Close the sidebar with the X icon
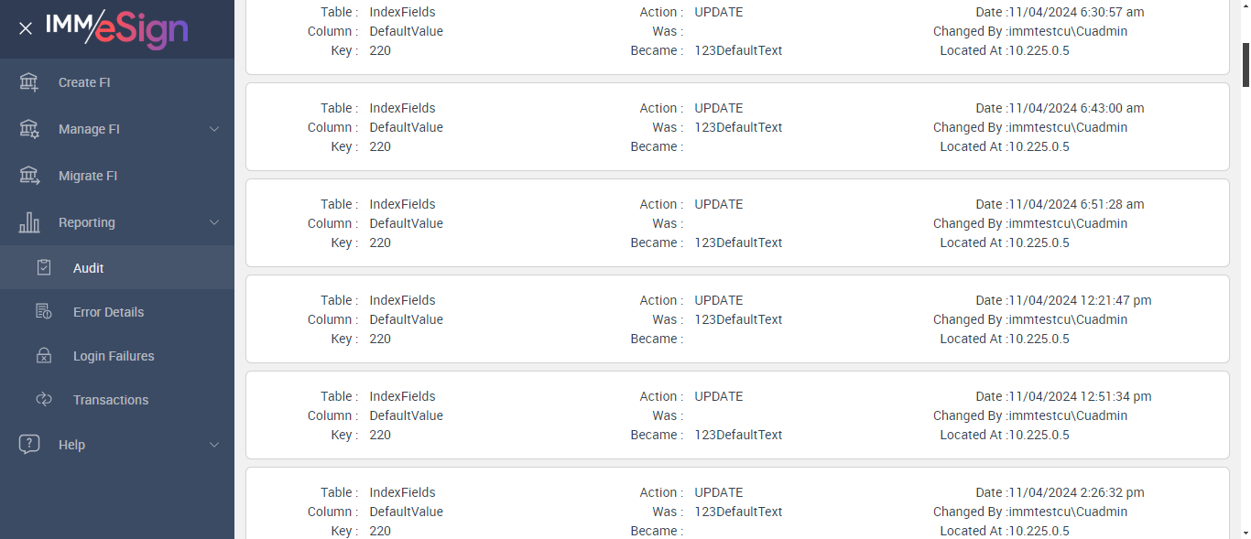The width and height of the screenshot is (1251, 539). point(26,28)
